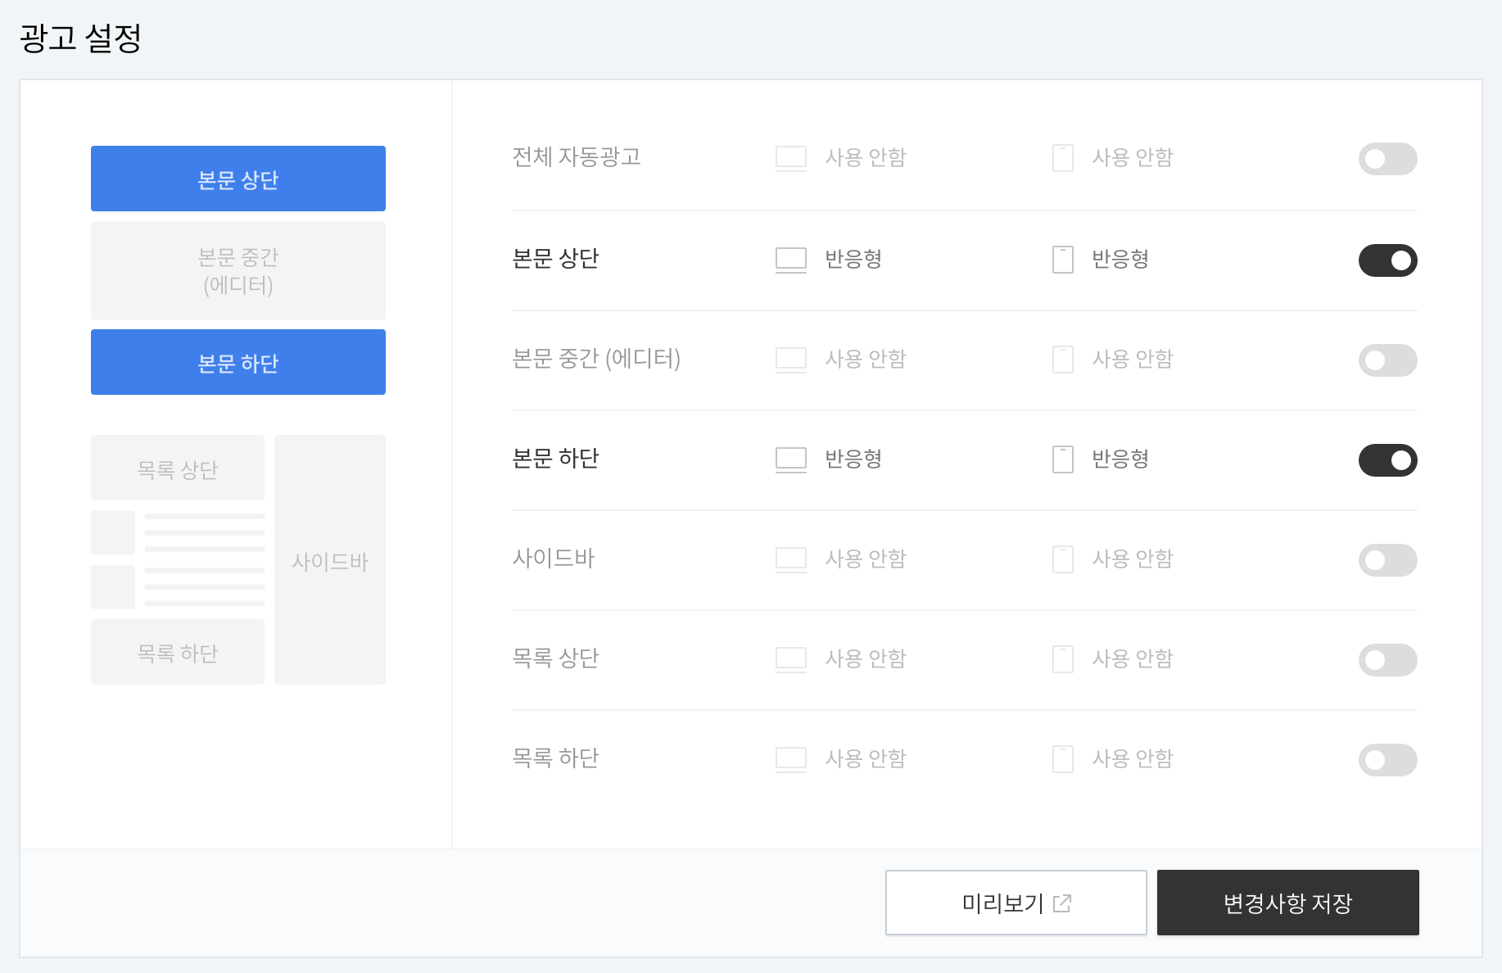Click the 사이드바 block in the layout preview

coord(329,560)
